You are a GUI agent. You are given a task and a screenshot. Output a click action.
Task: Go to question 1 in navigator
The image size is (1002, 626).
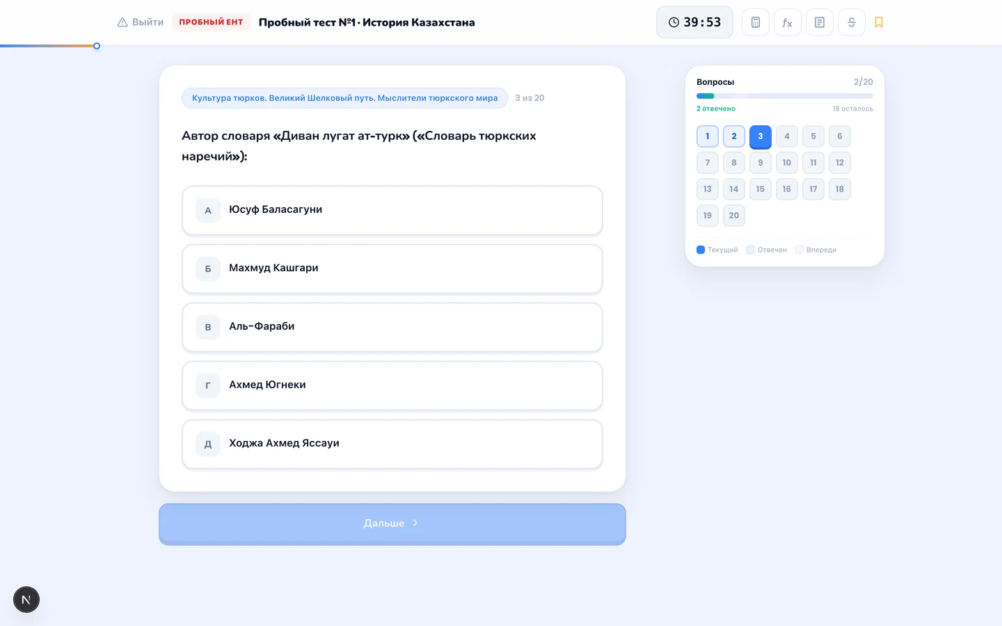pyautogui.click(x=708, y=136)
